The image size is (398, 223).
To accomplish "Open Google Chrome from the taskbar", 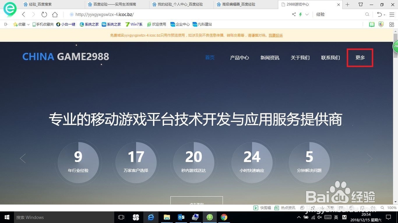I will pos(224,217).
